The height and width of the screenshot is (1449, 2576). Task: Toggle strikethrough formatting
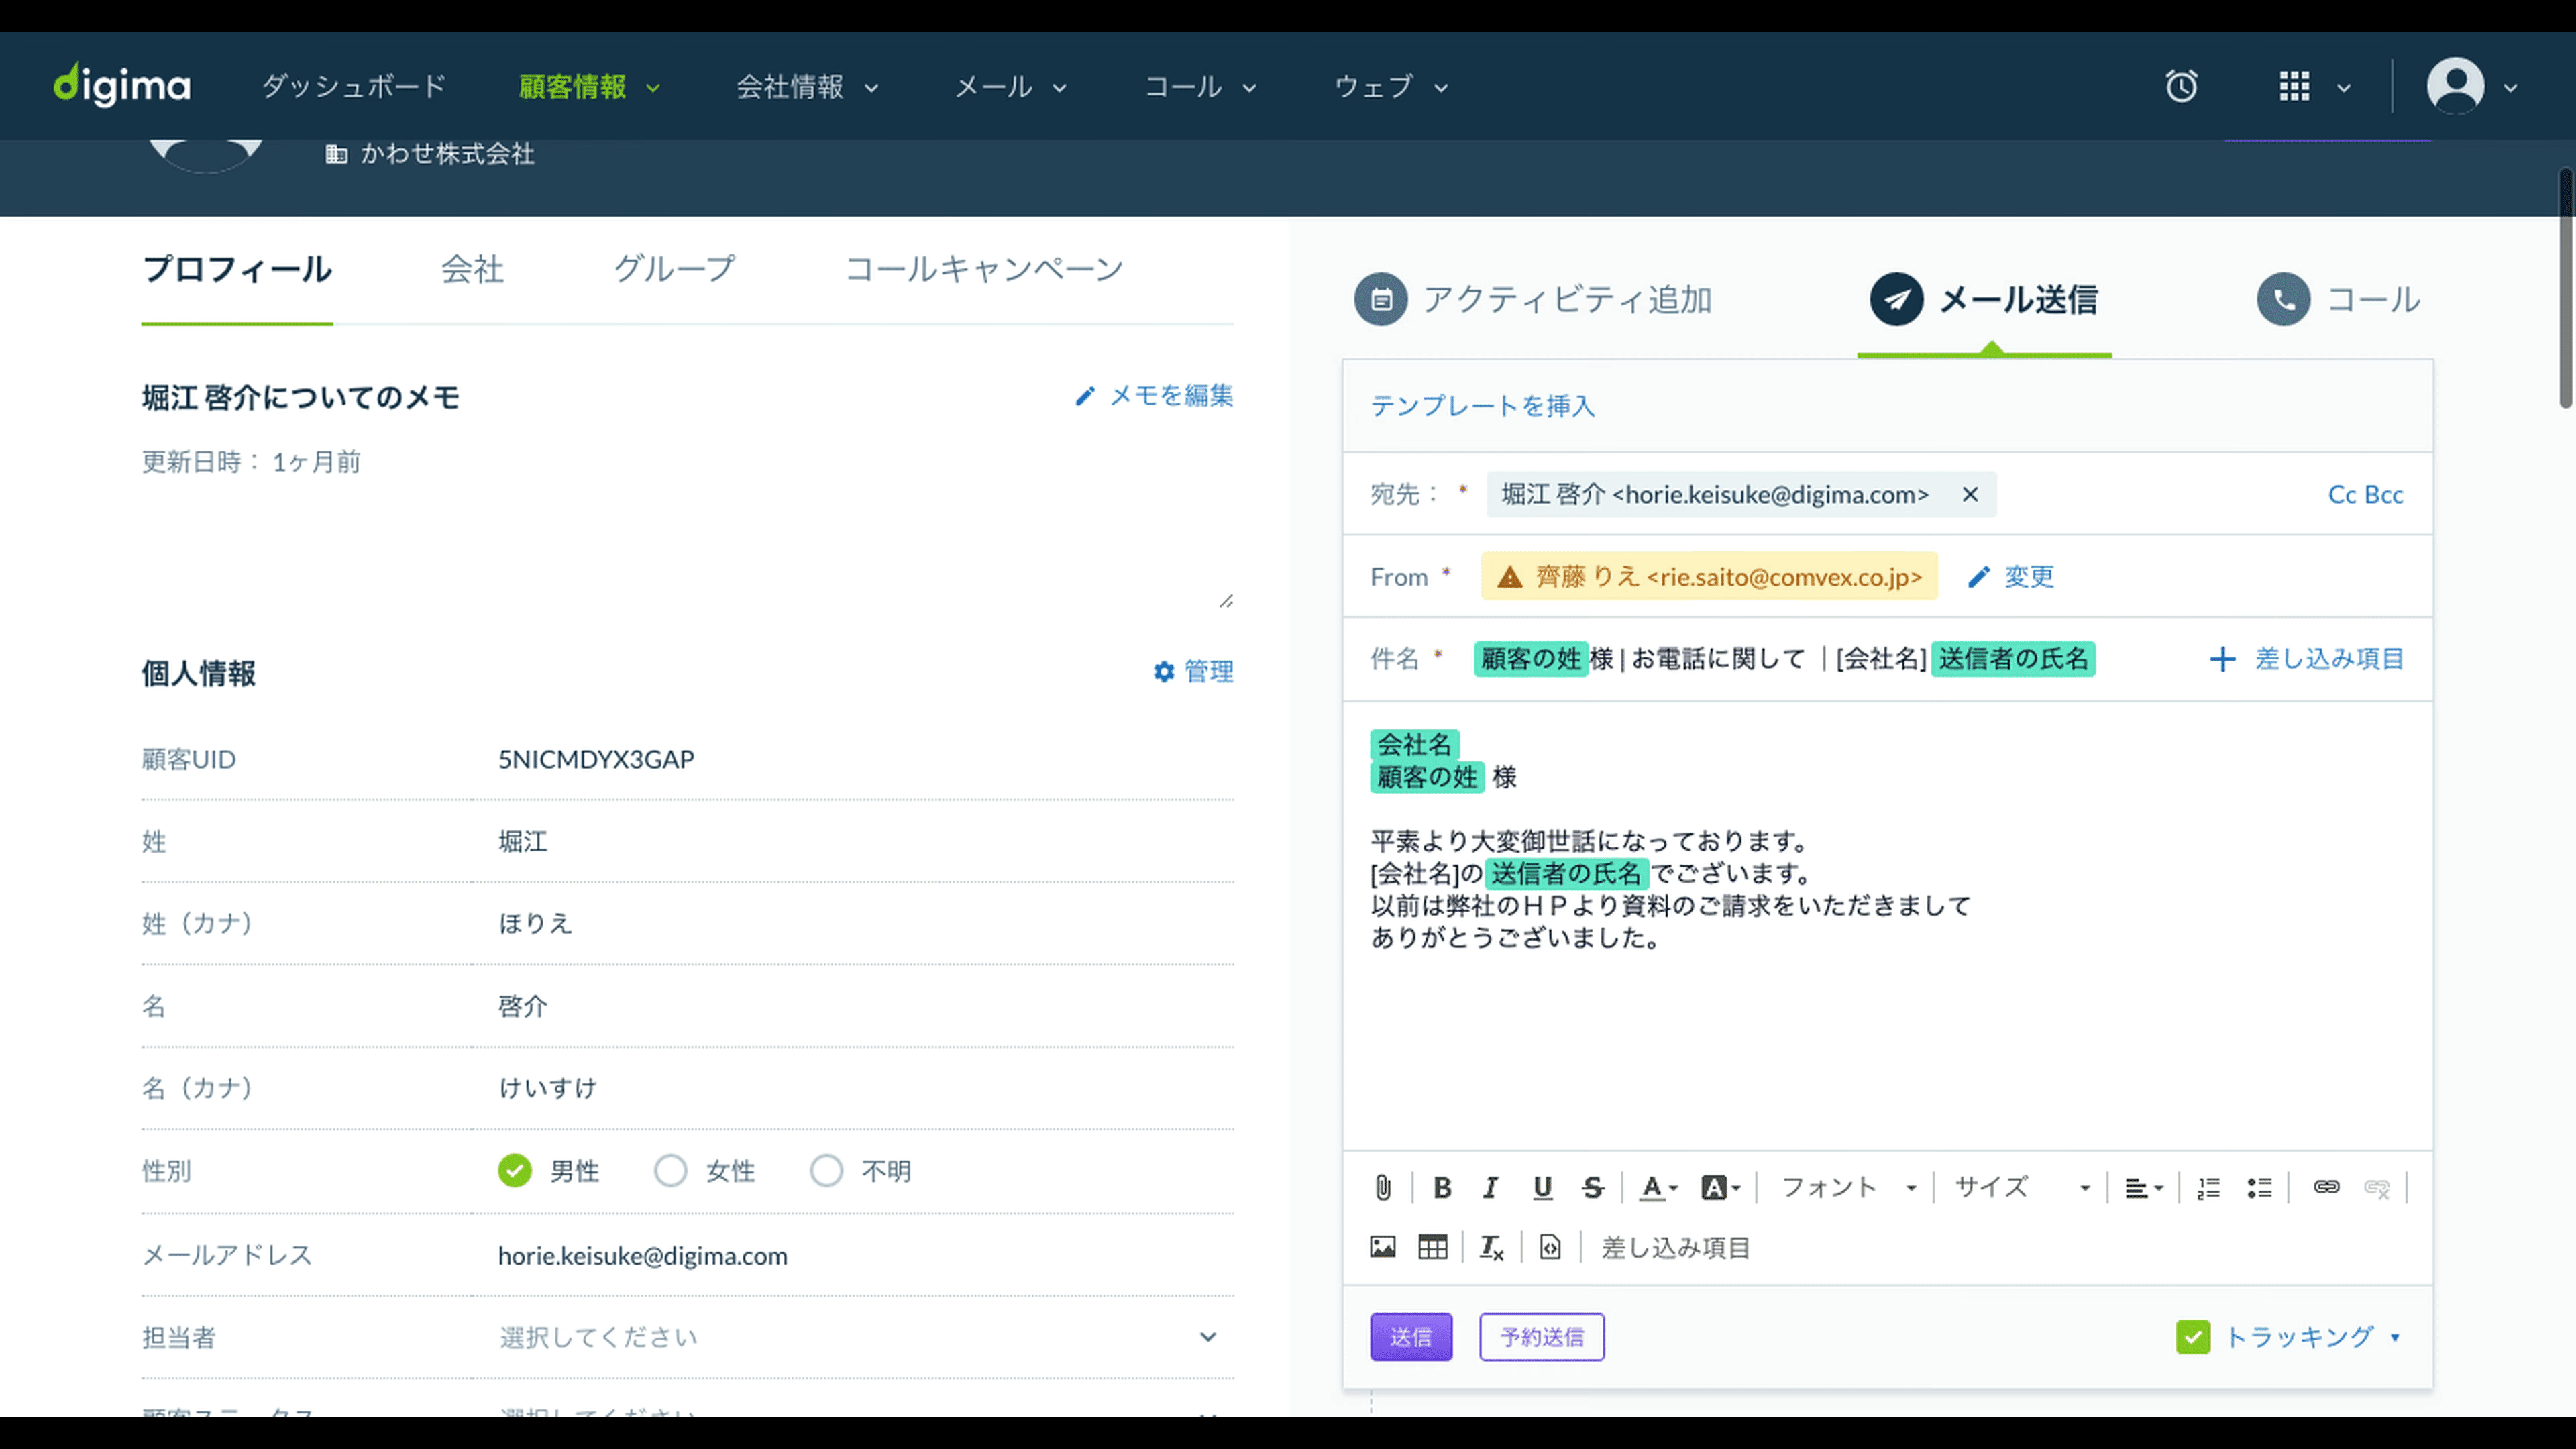(x=1593, y=1187)
